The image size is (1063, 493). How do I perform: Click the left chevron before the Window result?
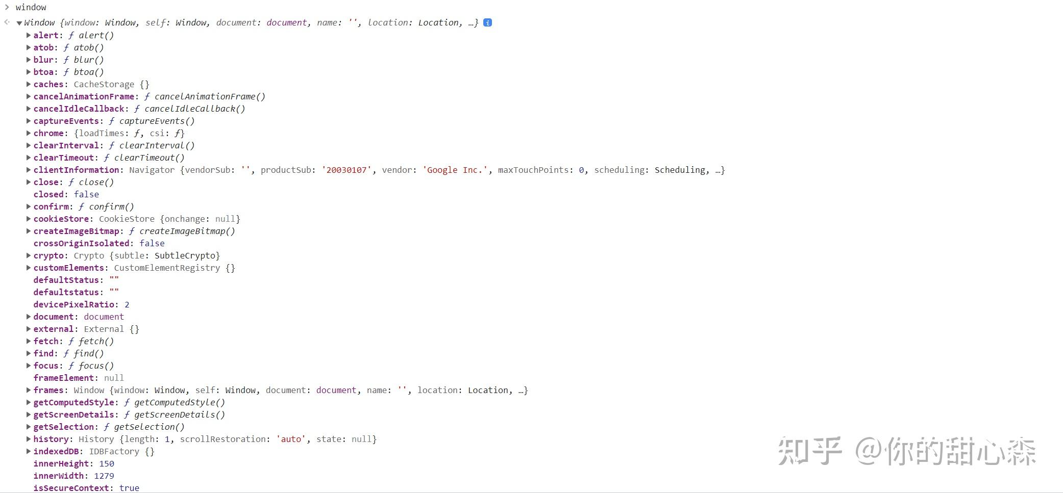6,22
